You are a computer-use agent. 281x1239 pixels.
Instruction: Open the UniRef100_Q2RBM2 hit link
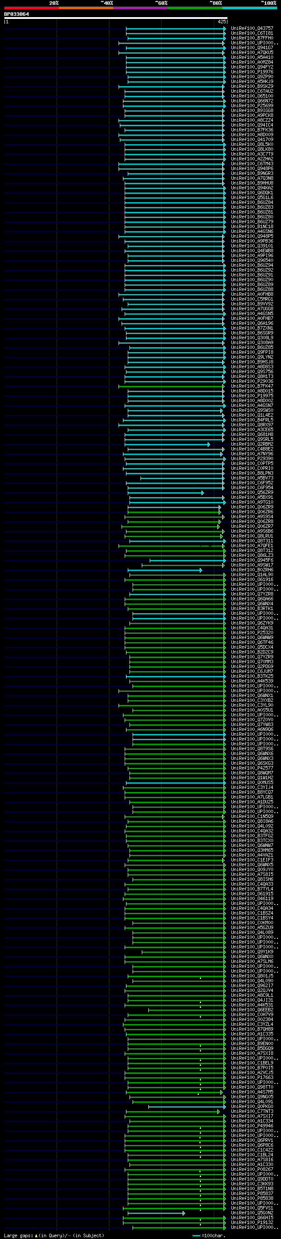[x=252, y=444]
